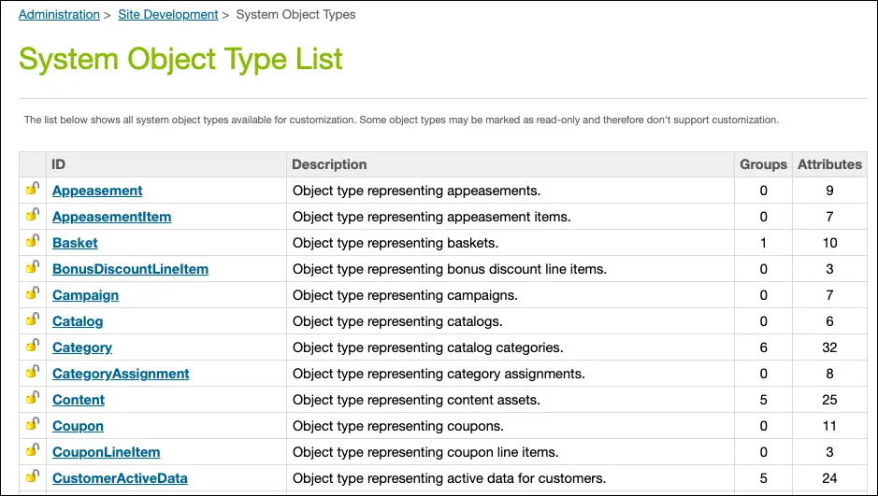Click attributes value 32 in Category row
This screenshot has height=496, width=878.
point(829,347)
